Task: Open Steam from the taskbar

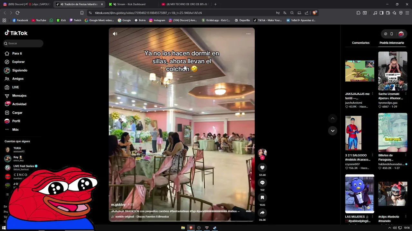Action: pos(215,228)
